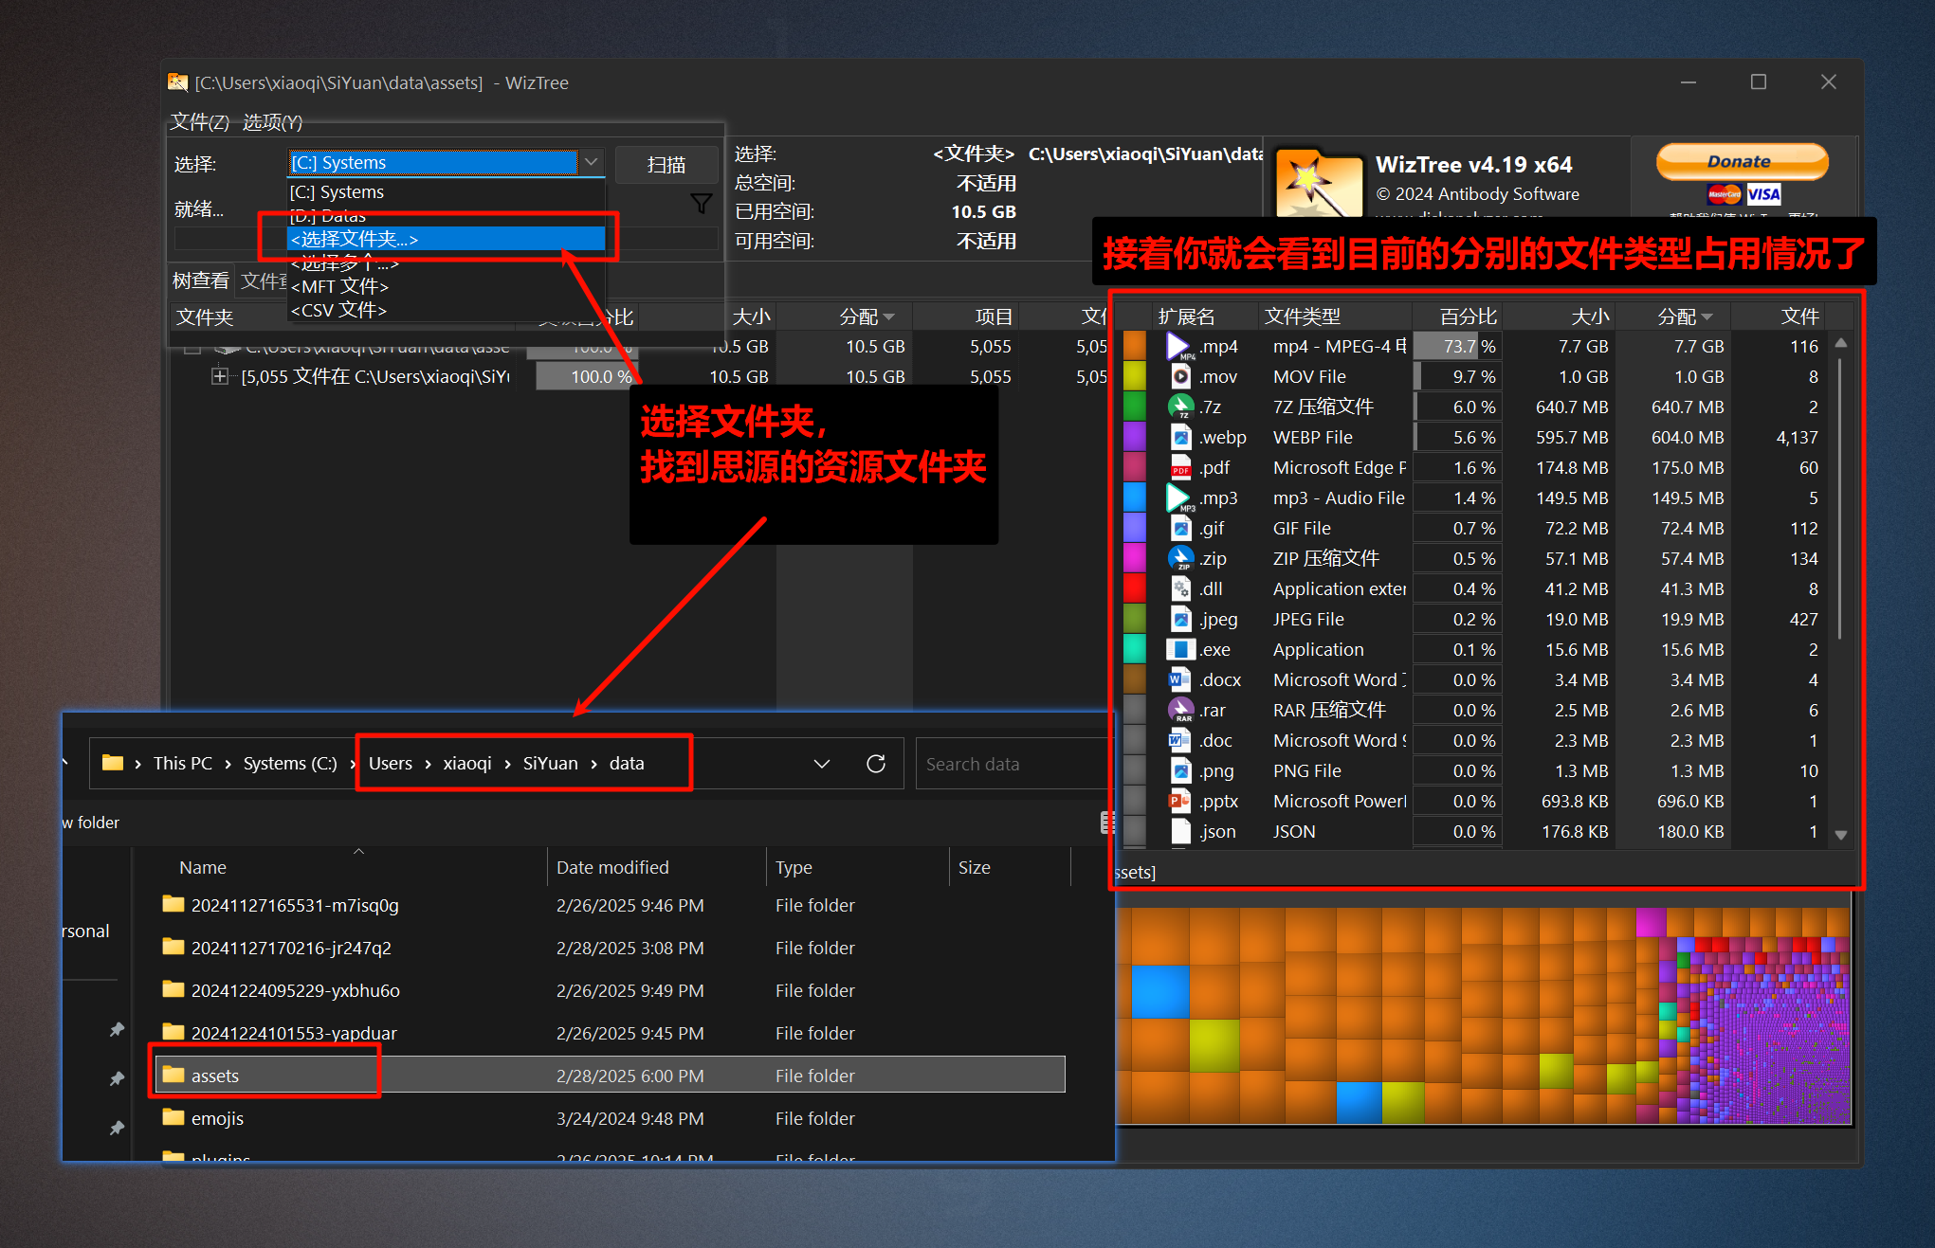Expand the 5,055 files tree node
1935x1248 pixels.
[x=220, y=377]
